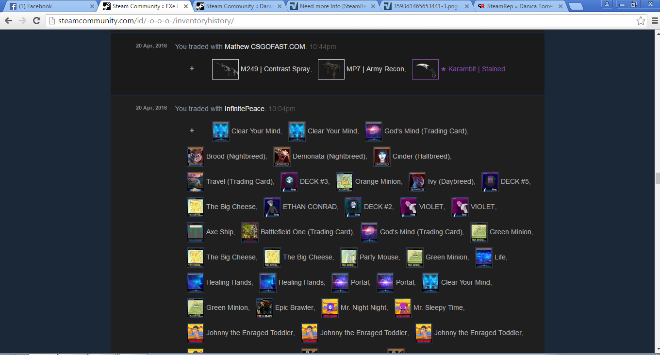Screen dimensions: 660x355
Task: Open the Need more Info SteamRep tab
Action: tap(330, 6)
